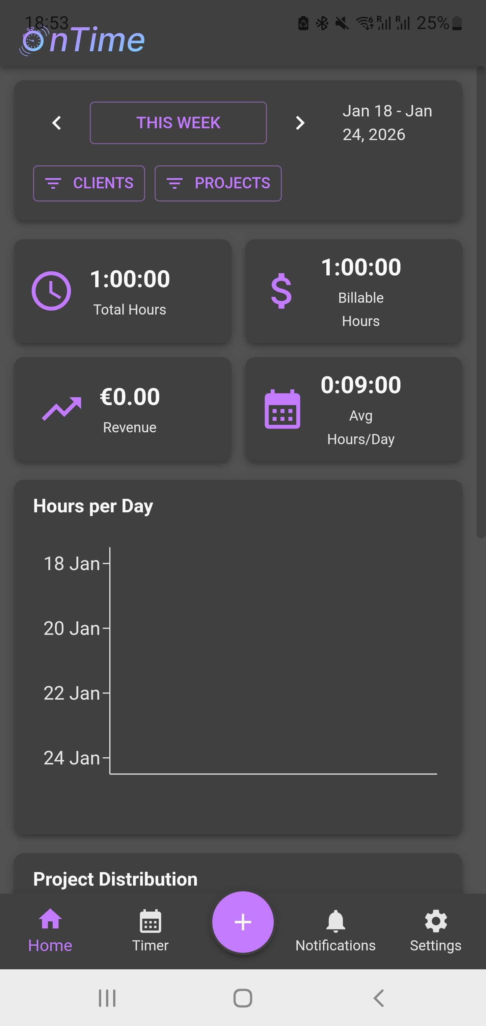Click the vertical scrollbar on the right
Viewport: 486px width, 1026px height.
click(481, 303)
